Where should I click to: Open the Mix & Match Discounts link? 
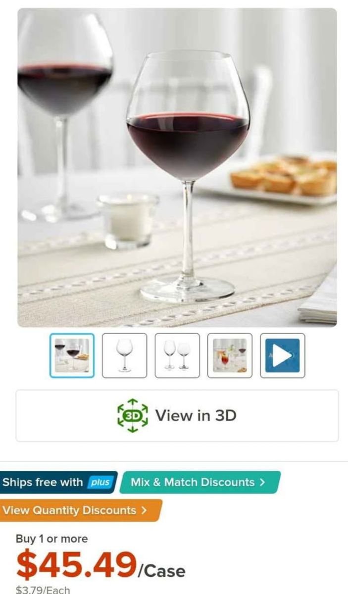pyautogui.click(x=199, y=482)
